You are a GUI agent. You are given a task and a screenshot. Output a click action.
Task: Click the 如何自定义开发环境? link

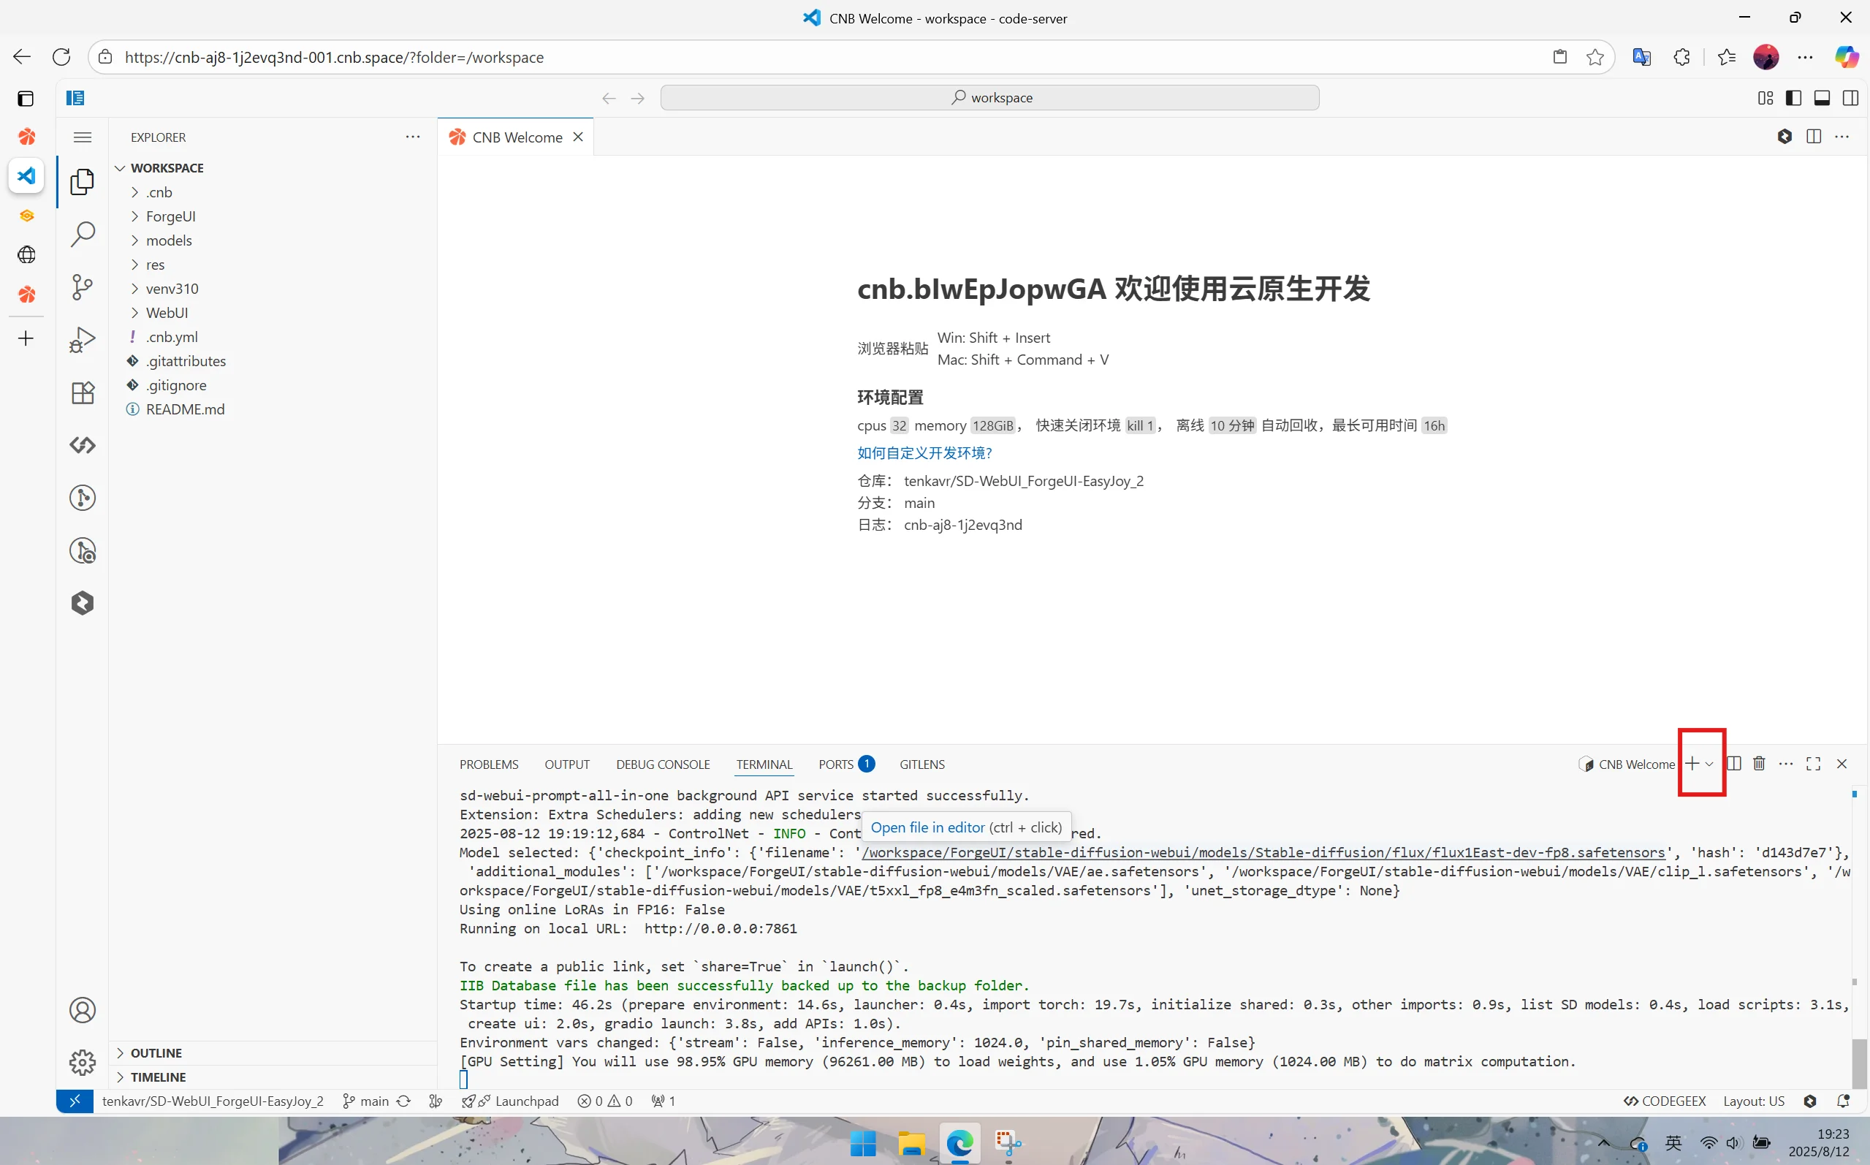(x=924, y=453)
